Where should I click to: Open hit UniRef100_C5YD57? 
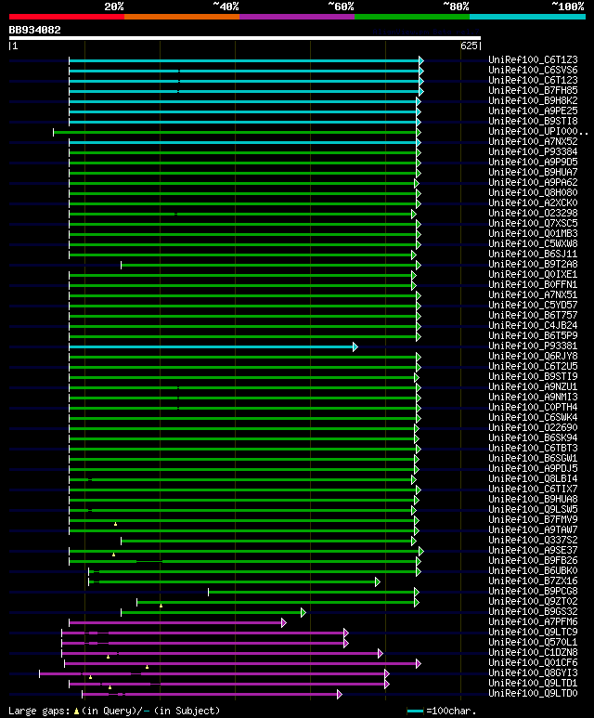[x=533, y=305]
